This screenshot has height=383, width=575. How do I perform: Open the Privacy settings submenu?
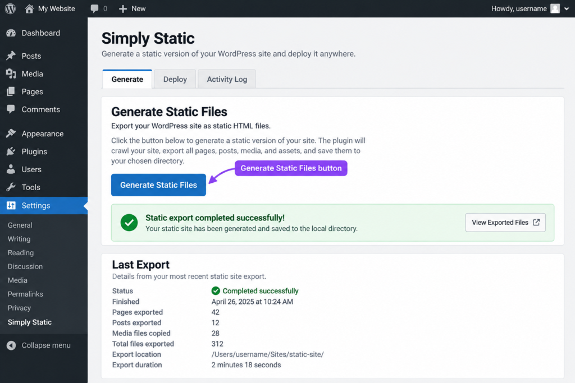[20, 308]
